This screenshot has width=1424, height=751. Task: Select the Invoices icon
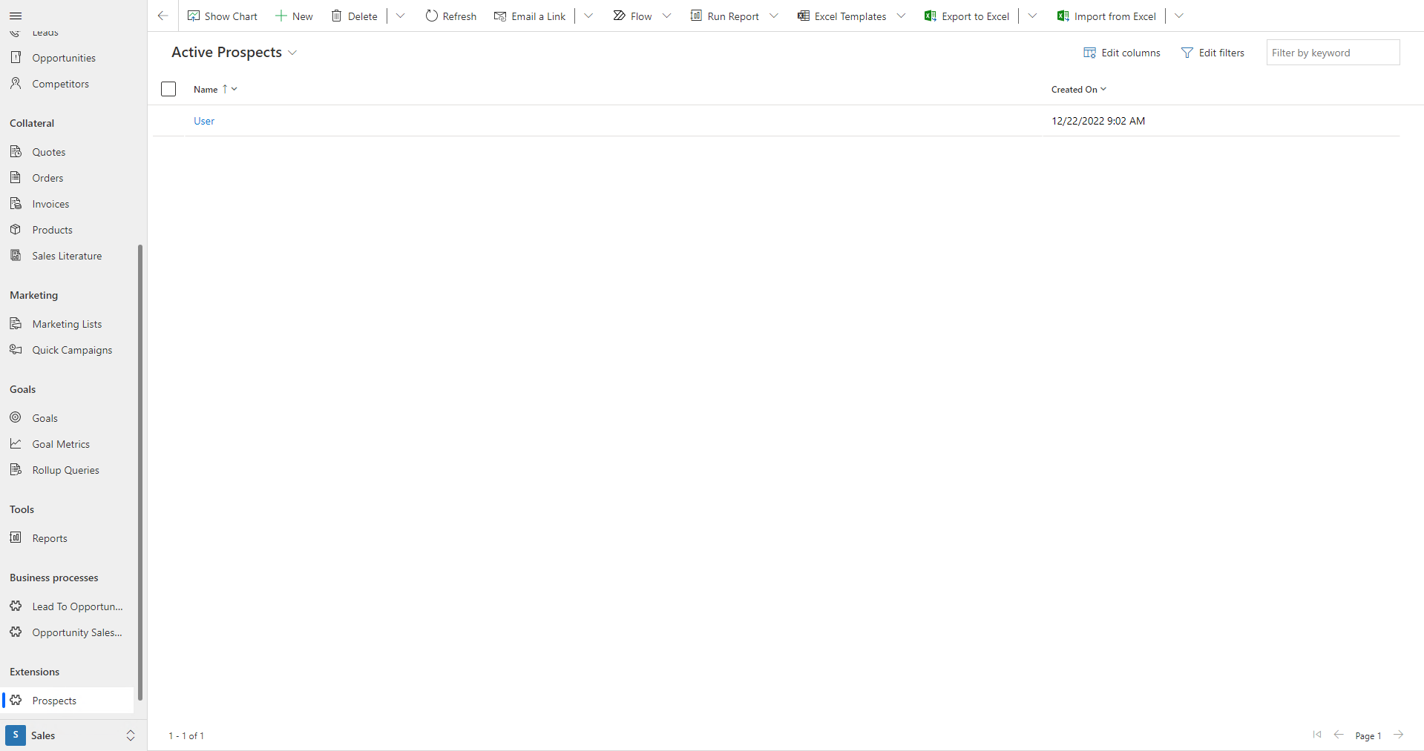click(16, 203)
